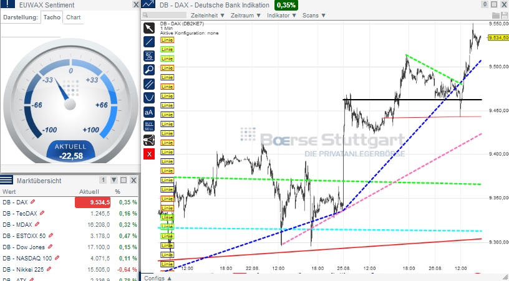
Task: Click the AKTUELL -22,58 sentiment readout
Action: 70,151
